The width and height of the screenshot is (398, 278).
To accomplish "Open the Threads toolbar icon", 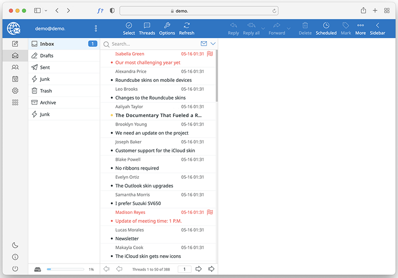I will click(147, 28).
